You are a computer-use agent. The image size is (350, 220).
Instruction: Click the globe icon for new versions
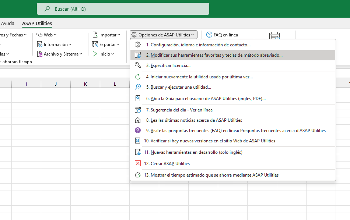pyautogui.click(x=138, y=141)
